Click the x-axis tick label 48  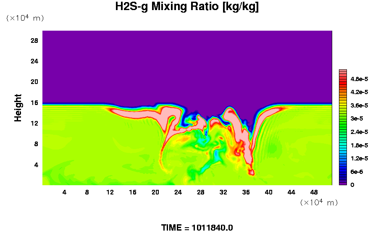point(314,192)
